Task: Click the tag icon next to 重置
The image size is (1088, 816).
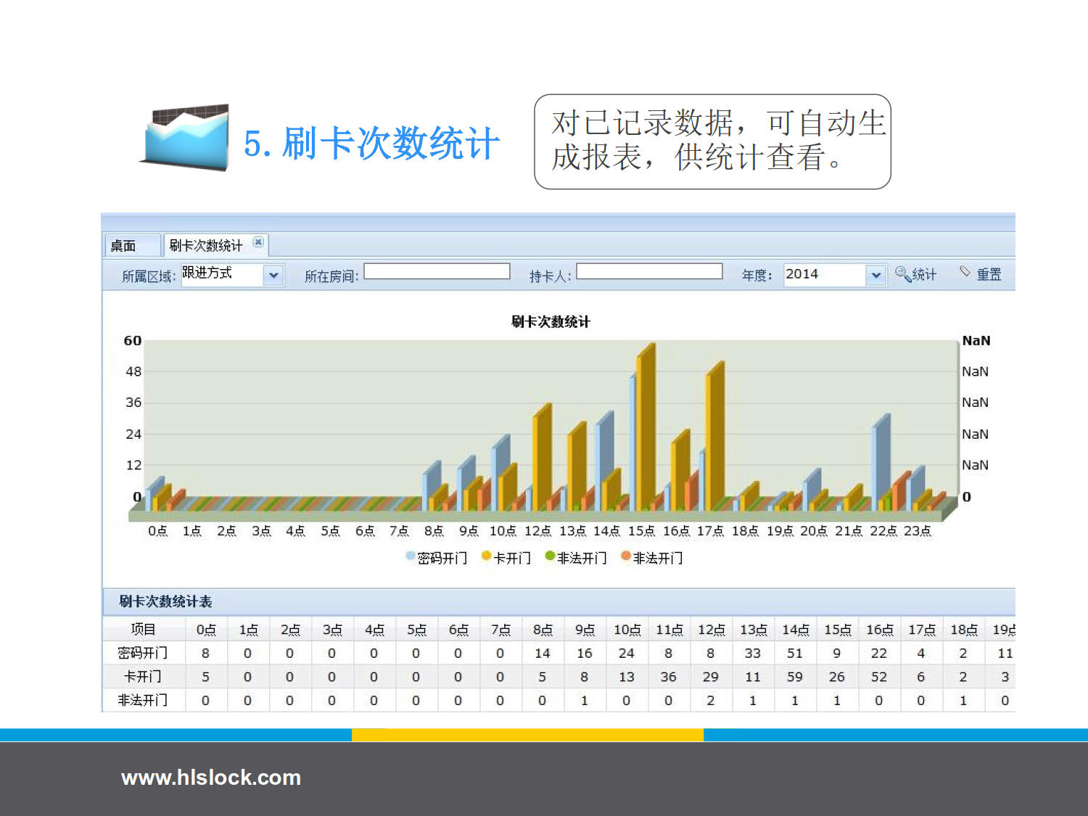Action: [x=965, y=272]
